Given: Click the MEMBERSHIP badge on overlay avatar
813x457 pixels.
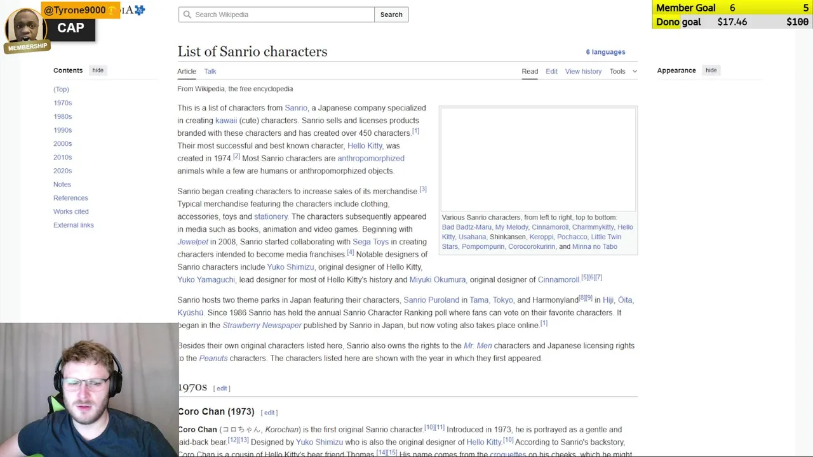Looking at the screenshot, I should [x=27, y=47].
